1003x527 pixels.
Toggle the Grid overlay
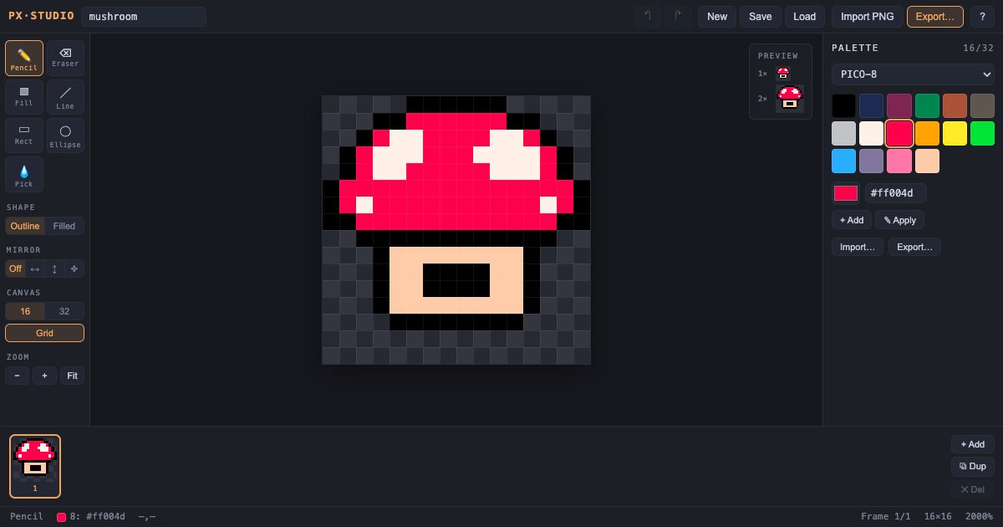pyautogui.click(x=44, y=333)
